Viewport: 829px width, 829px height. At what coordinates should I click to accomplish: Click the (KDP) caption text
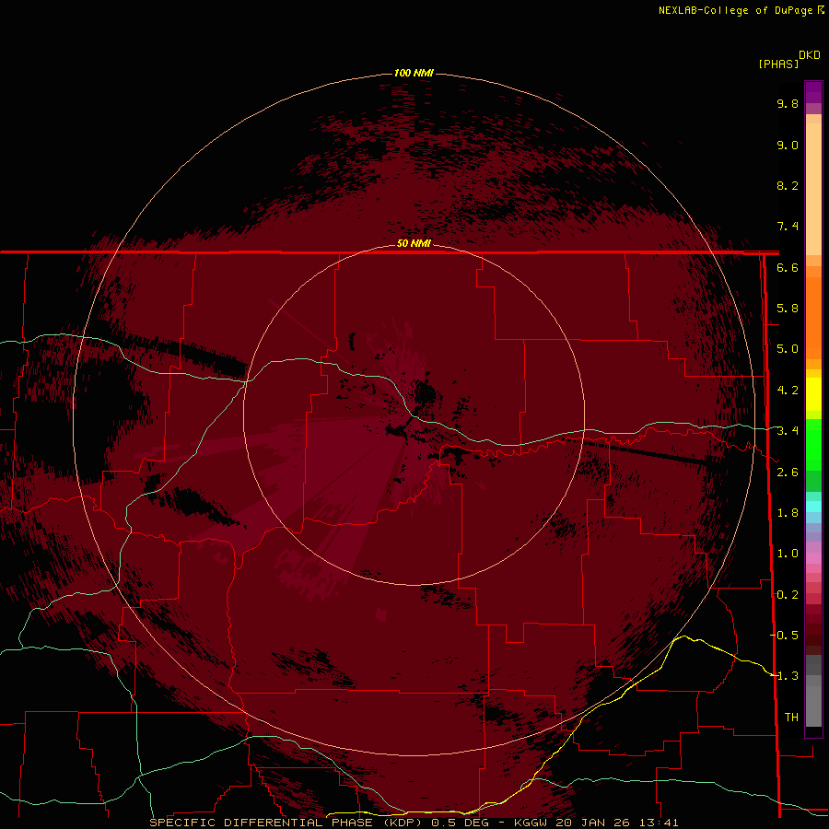[403, 823]
